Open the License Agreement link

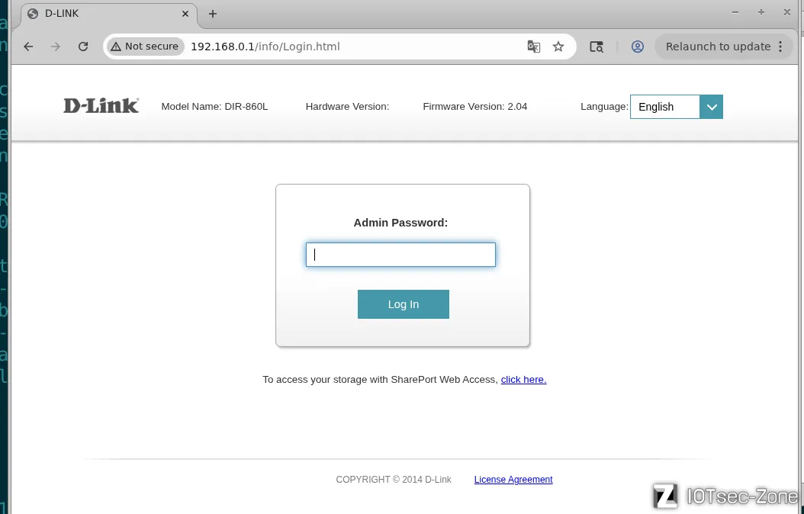pyautogui.click(x=513, y=480)
